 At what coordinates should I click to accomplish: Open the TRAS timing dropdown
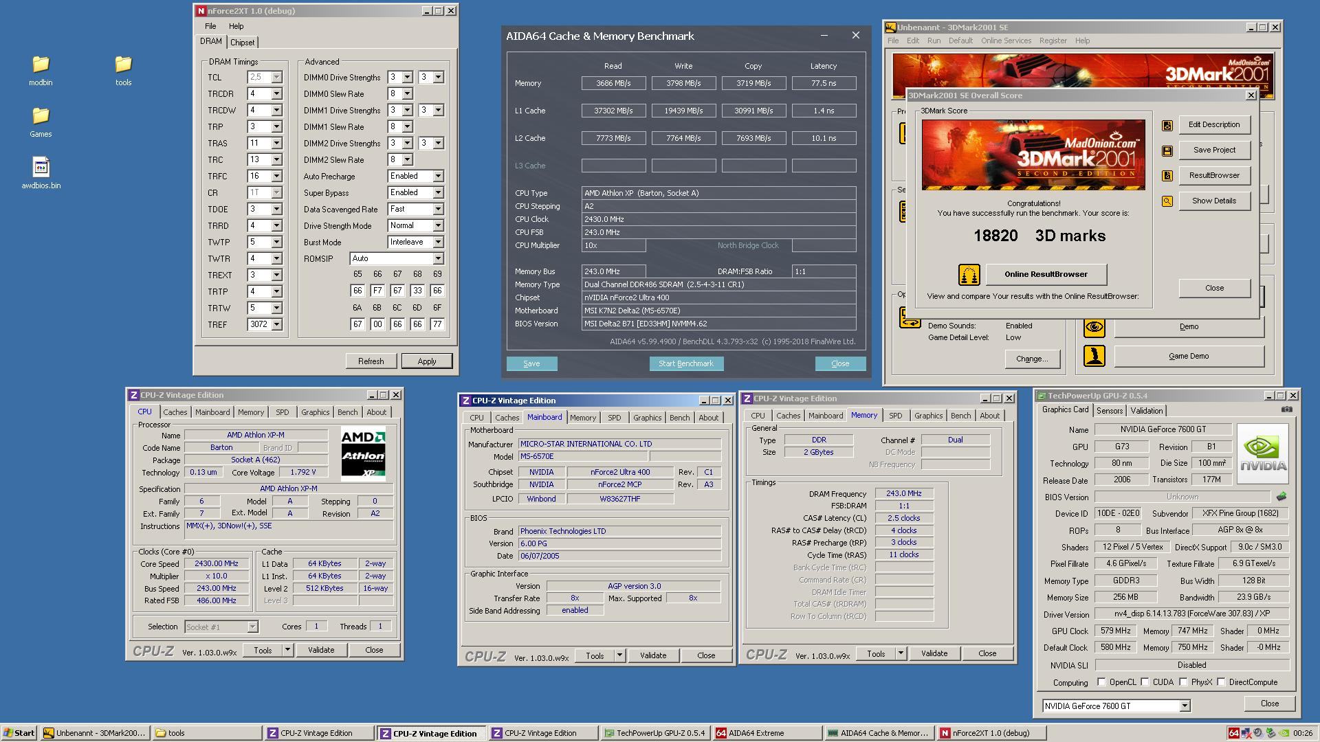pyautogui.click(x=276, y=144)
